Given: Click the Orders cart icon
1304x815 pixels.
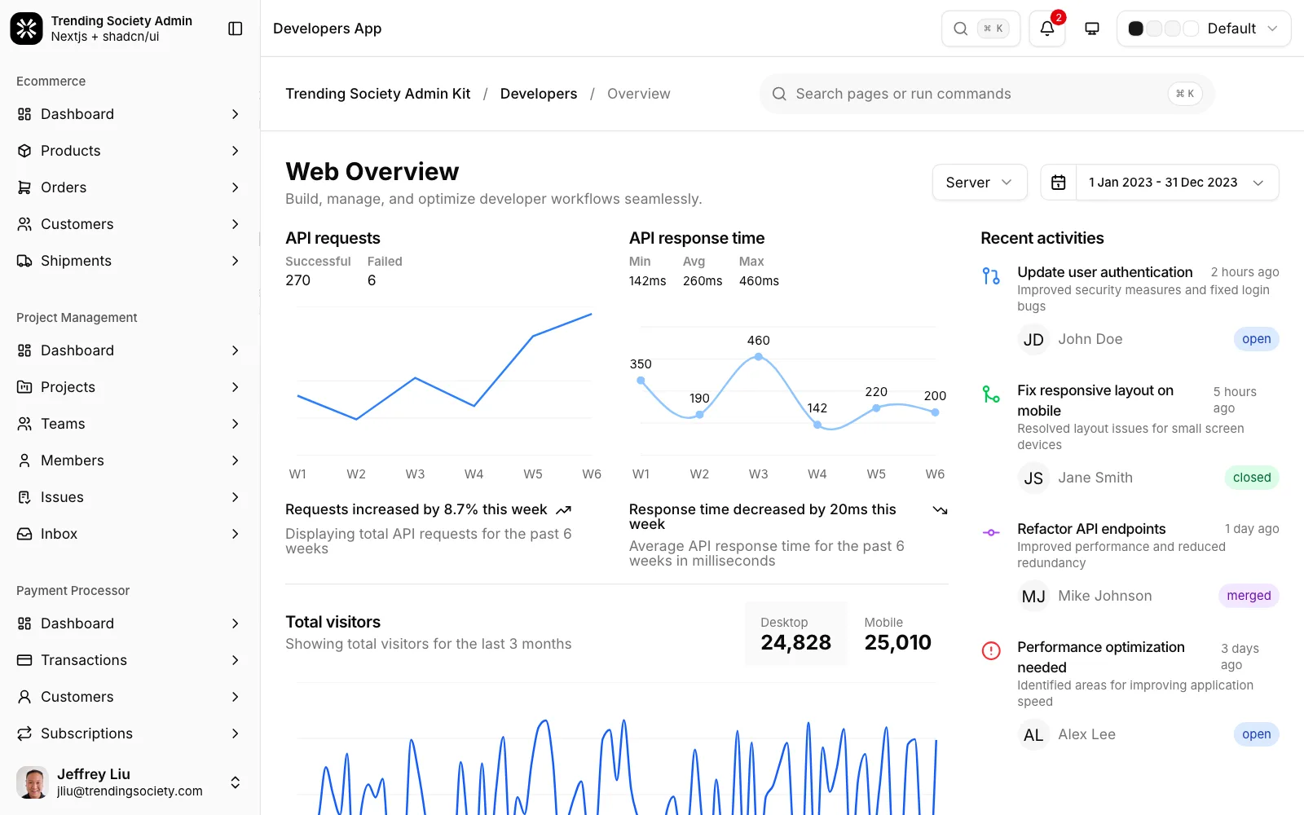Looking at the screenshot, I should tap(24, 187).
